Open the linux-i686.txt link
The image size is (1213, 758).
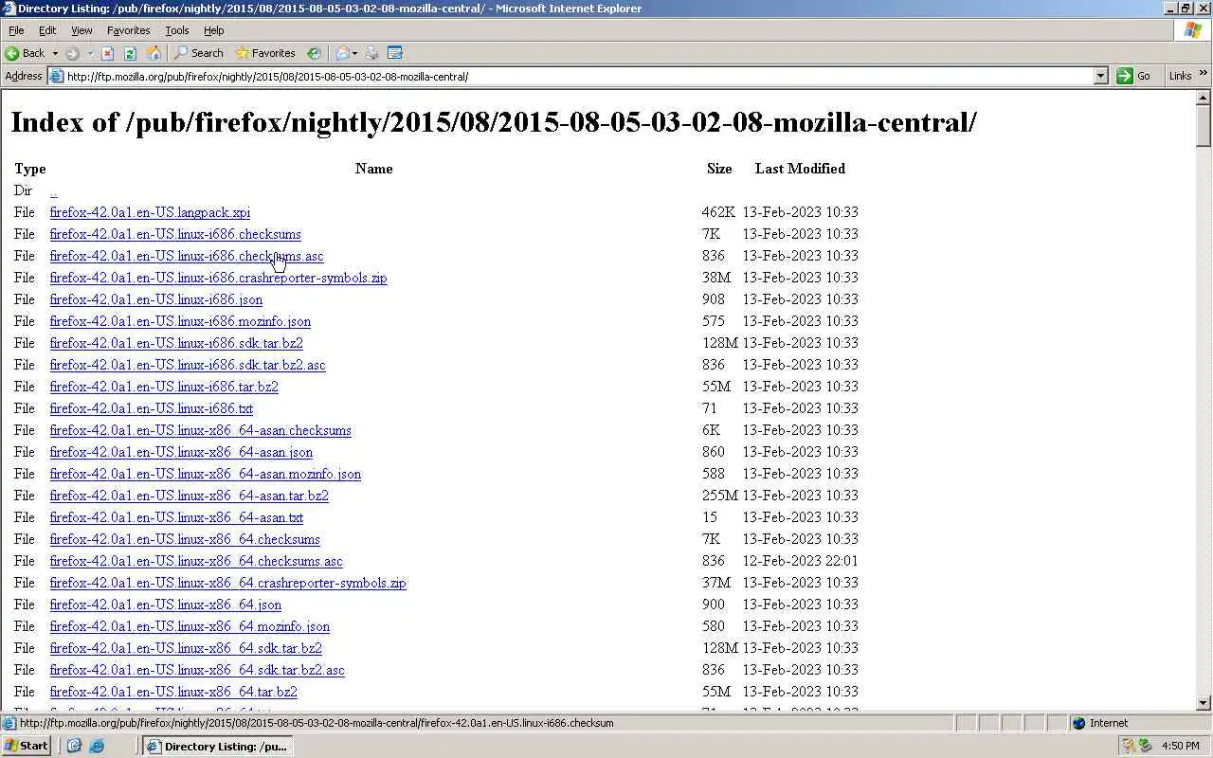pyautogui.click(x=152, y=408)
